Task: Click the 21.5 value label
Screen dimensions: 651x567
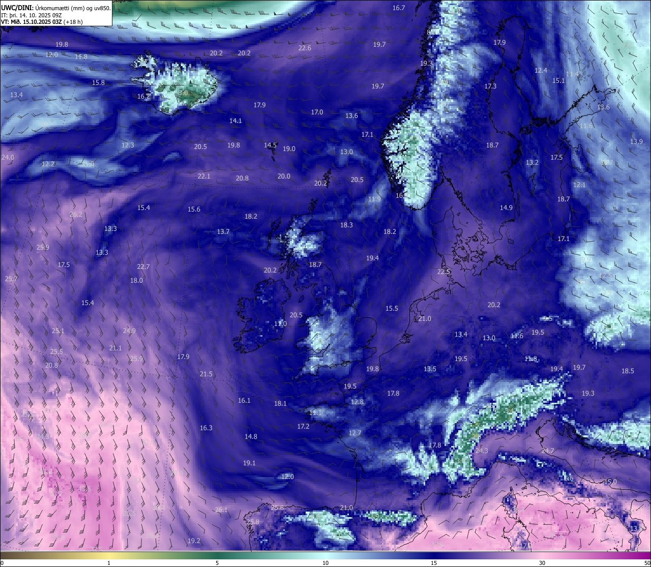Action: [206, 374]
